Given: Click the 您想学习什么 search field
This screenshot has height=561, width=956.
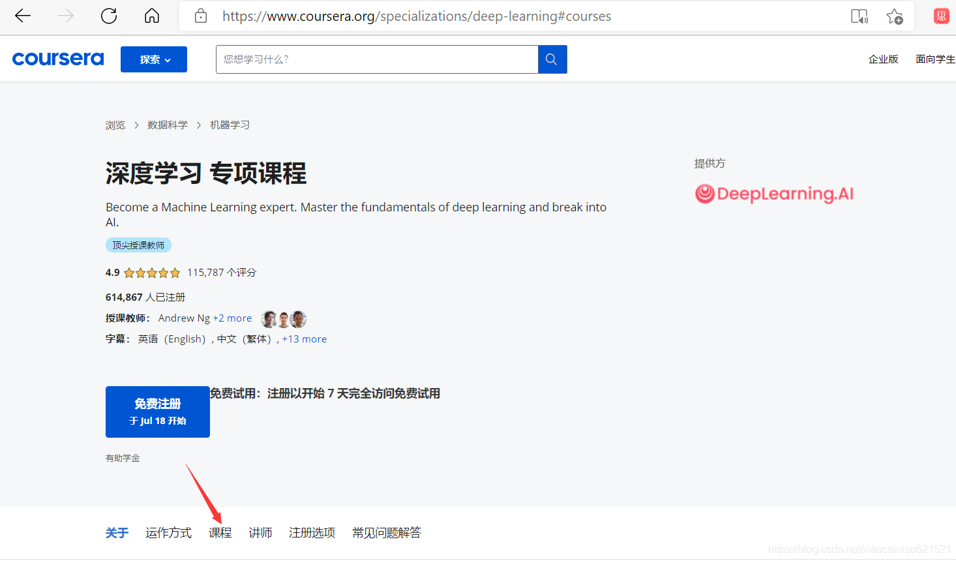Looking at the screenshot, I should coord(377,59).
